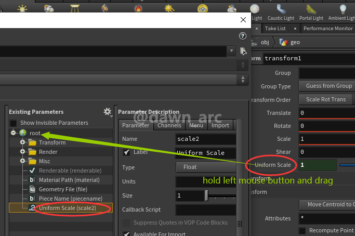
Task: Open help via the question mark icon
Action: coord(243,36)
